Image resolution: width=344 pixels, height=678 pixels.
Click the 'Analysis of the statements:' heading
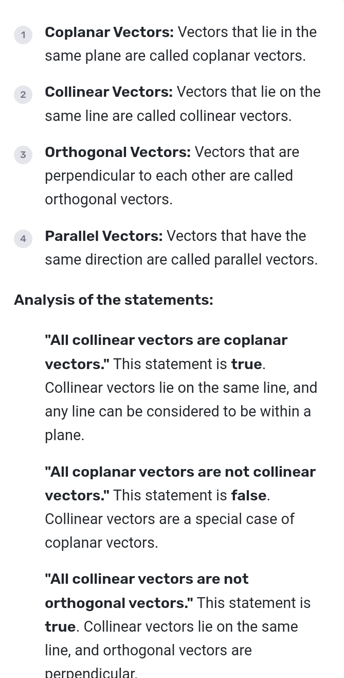click(113, 300)
